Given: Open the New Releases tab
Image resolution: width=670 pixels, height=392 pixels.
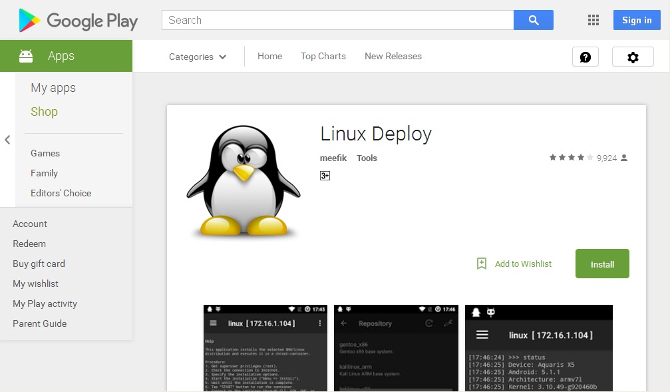Looking at the screenshot, I should tap(393, 56).
